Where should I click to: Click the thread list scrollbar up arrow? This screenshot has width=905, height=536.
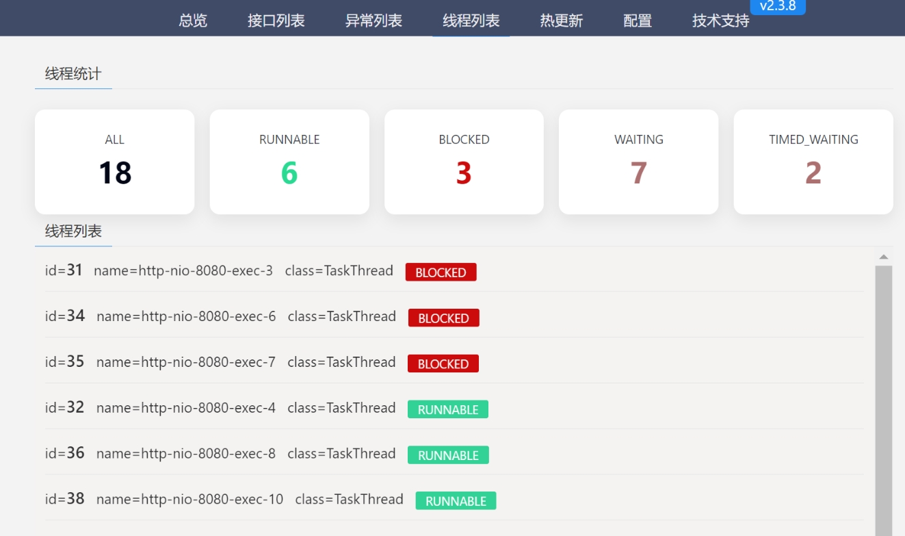pyautogui.click(x=883, y=257)
